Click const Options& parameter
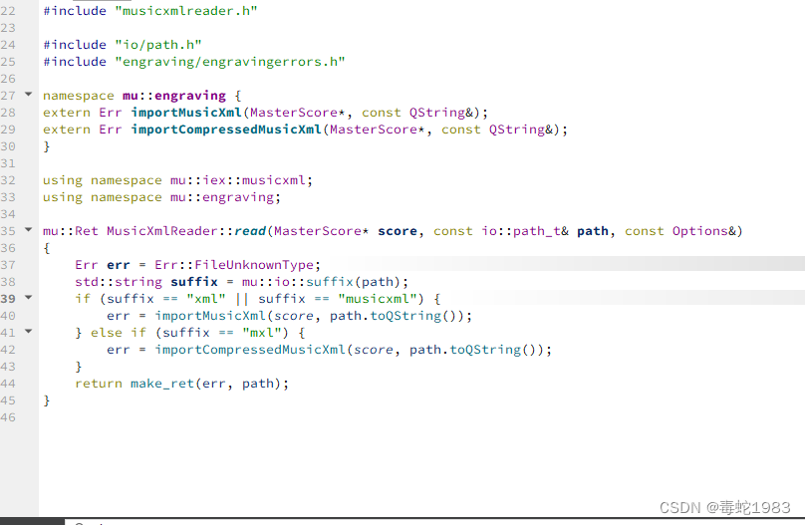Image resolution: width=805 pixels, height=525 pixels. 679,231
